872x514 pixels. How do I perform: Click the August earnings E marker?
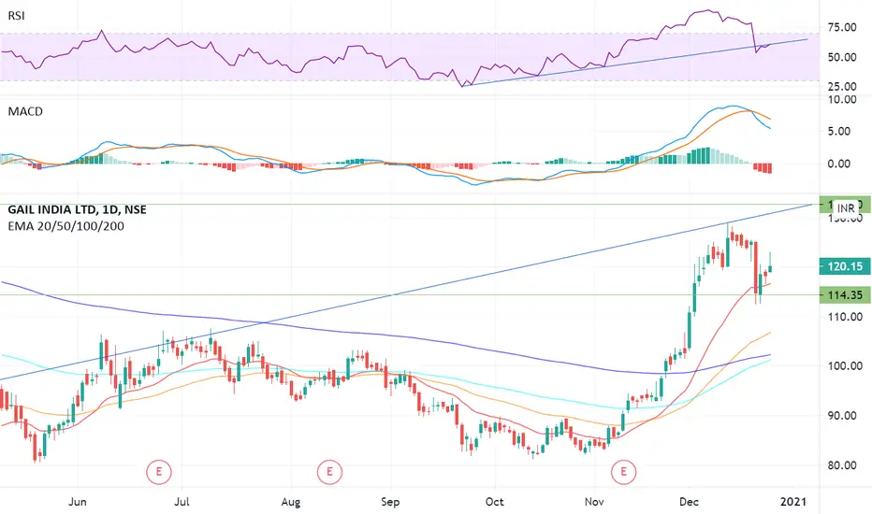329,472
